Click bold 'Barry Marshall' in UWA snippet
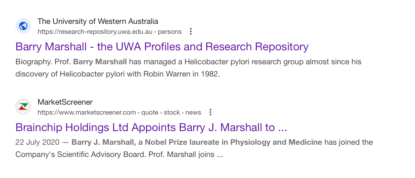 pos(100,62)
